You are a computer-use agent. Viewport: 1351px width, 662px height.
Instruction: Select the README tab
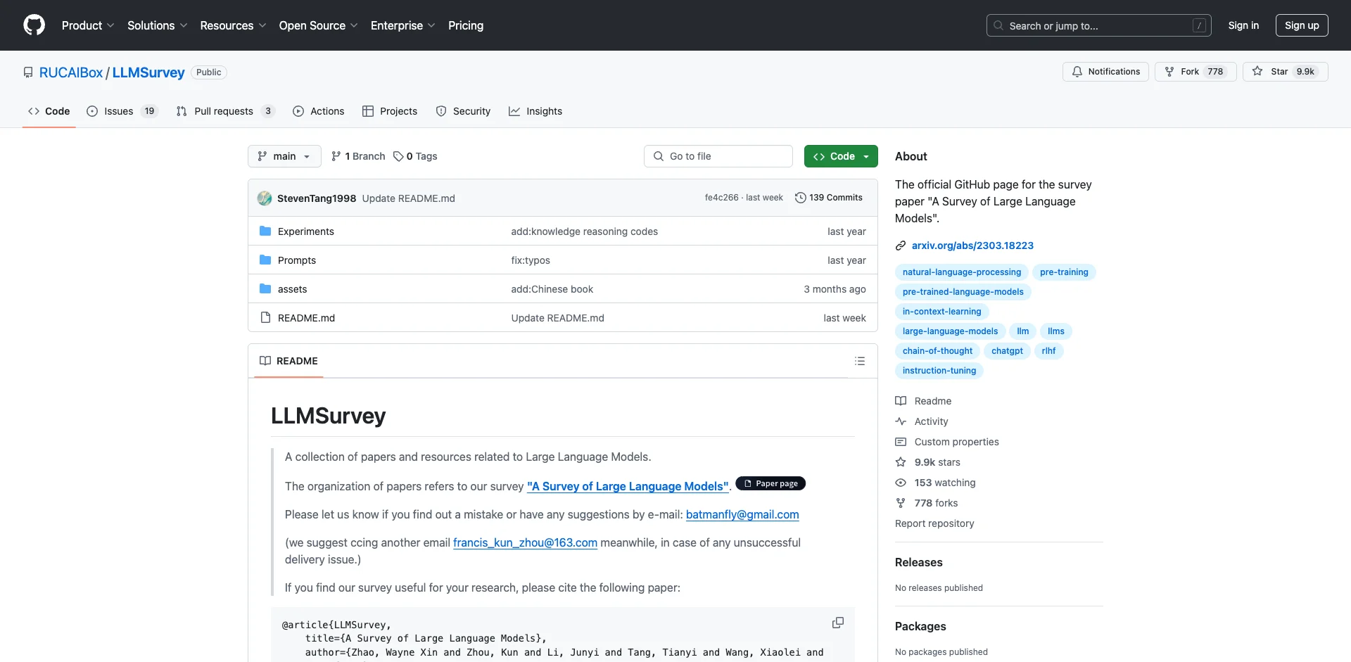[x=288, y=361]
